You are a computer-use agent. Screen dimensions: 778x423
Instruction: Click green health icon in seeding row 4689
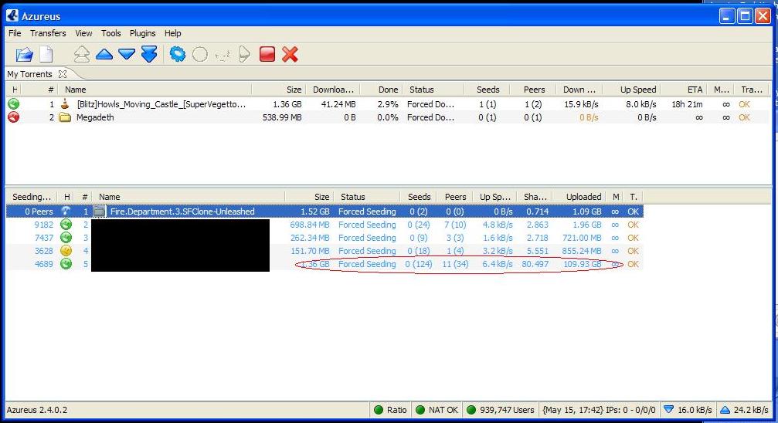[66, 264]
